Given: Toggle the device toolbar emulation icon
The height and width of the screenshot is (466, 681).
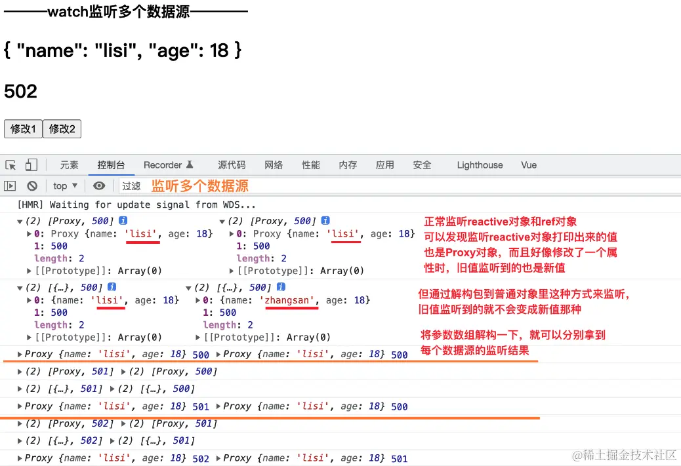Looking at the screenshot, I should (x=31, y=165).
